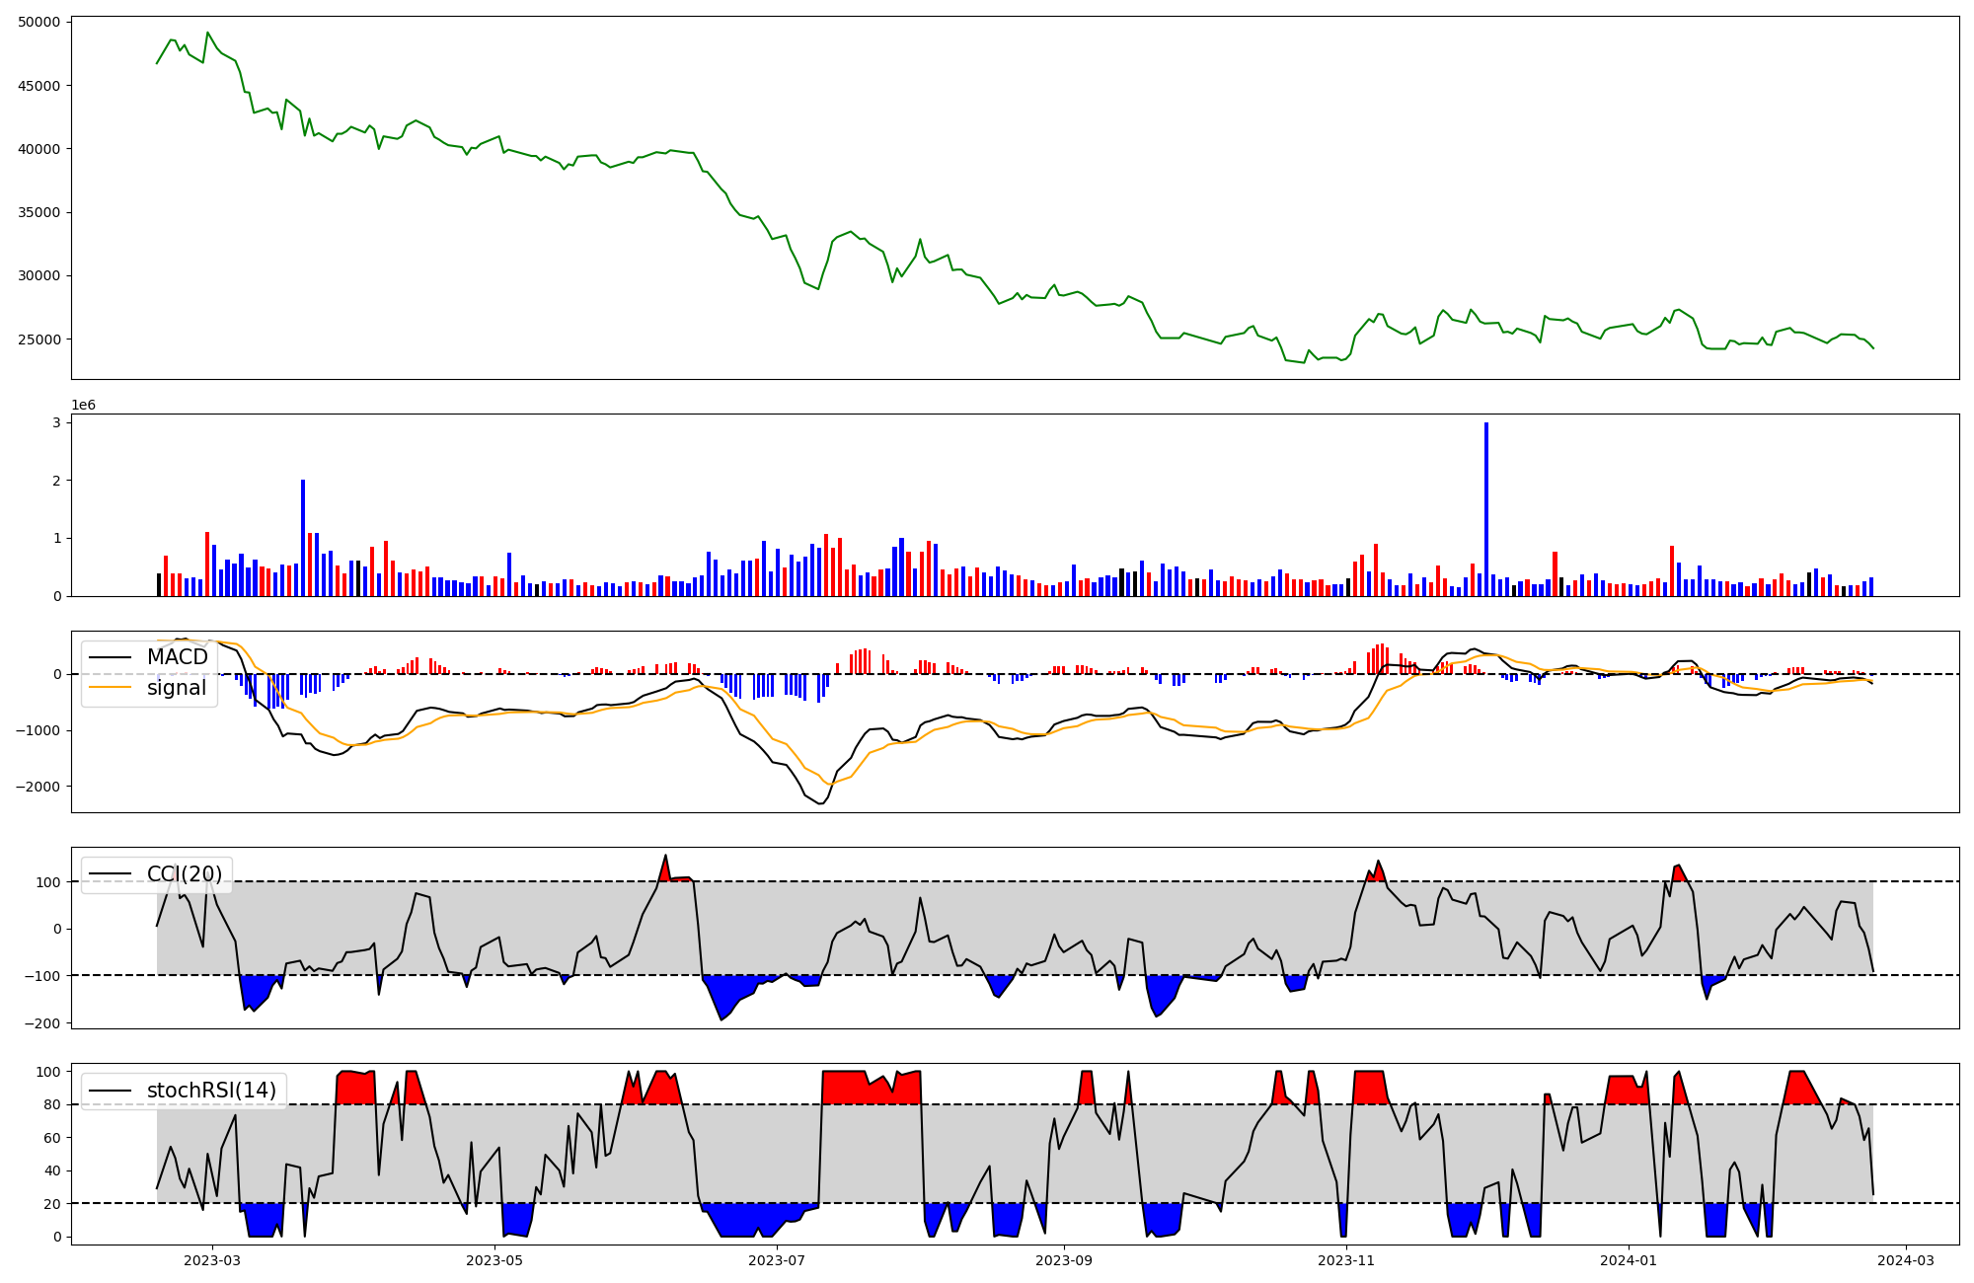Click the 2024-03 x-axis date label
The width and height of the screenshot is (1974, 1283).
pyautogui.click(x=1905, y=1260)
